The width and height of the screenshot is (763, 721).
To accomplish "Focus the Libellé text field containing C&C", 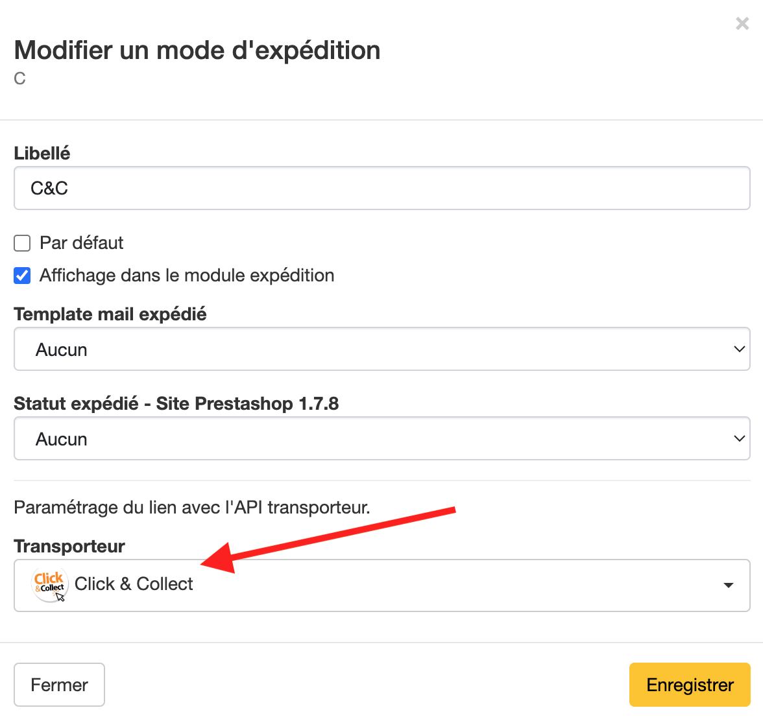I will click(382, 188).
